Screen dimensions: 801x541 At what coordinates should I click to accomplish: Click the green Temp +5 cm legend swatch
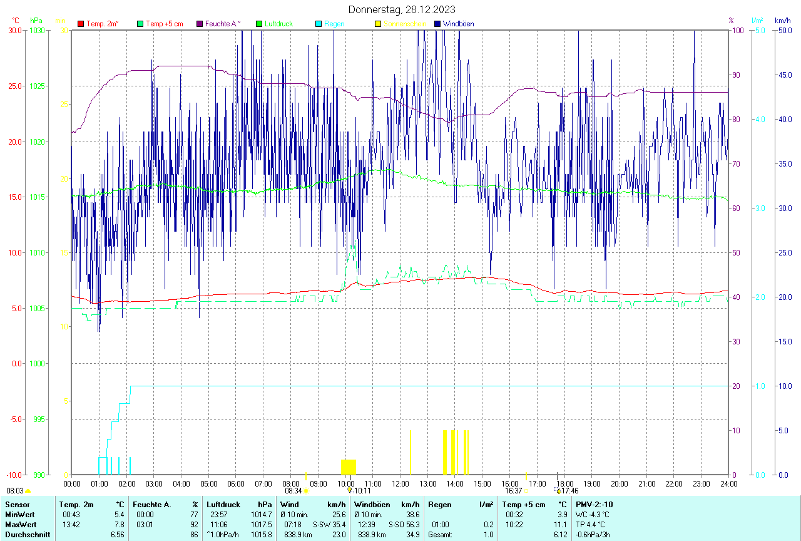tap(140, 24)
